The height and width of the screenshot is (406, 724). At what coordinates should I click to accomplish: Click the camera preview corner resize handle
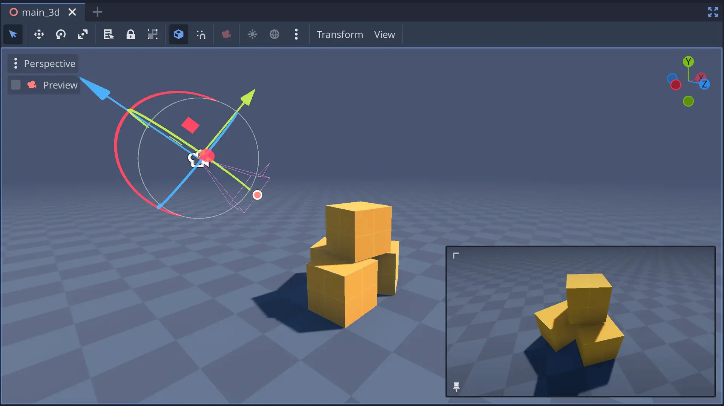tap(456, 256)
